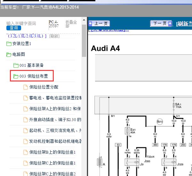Screen dimensions: 192x176
Task: Open 保险丝架C上的保险丝座2 document
Action: tap(52, 174)
